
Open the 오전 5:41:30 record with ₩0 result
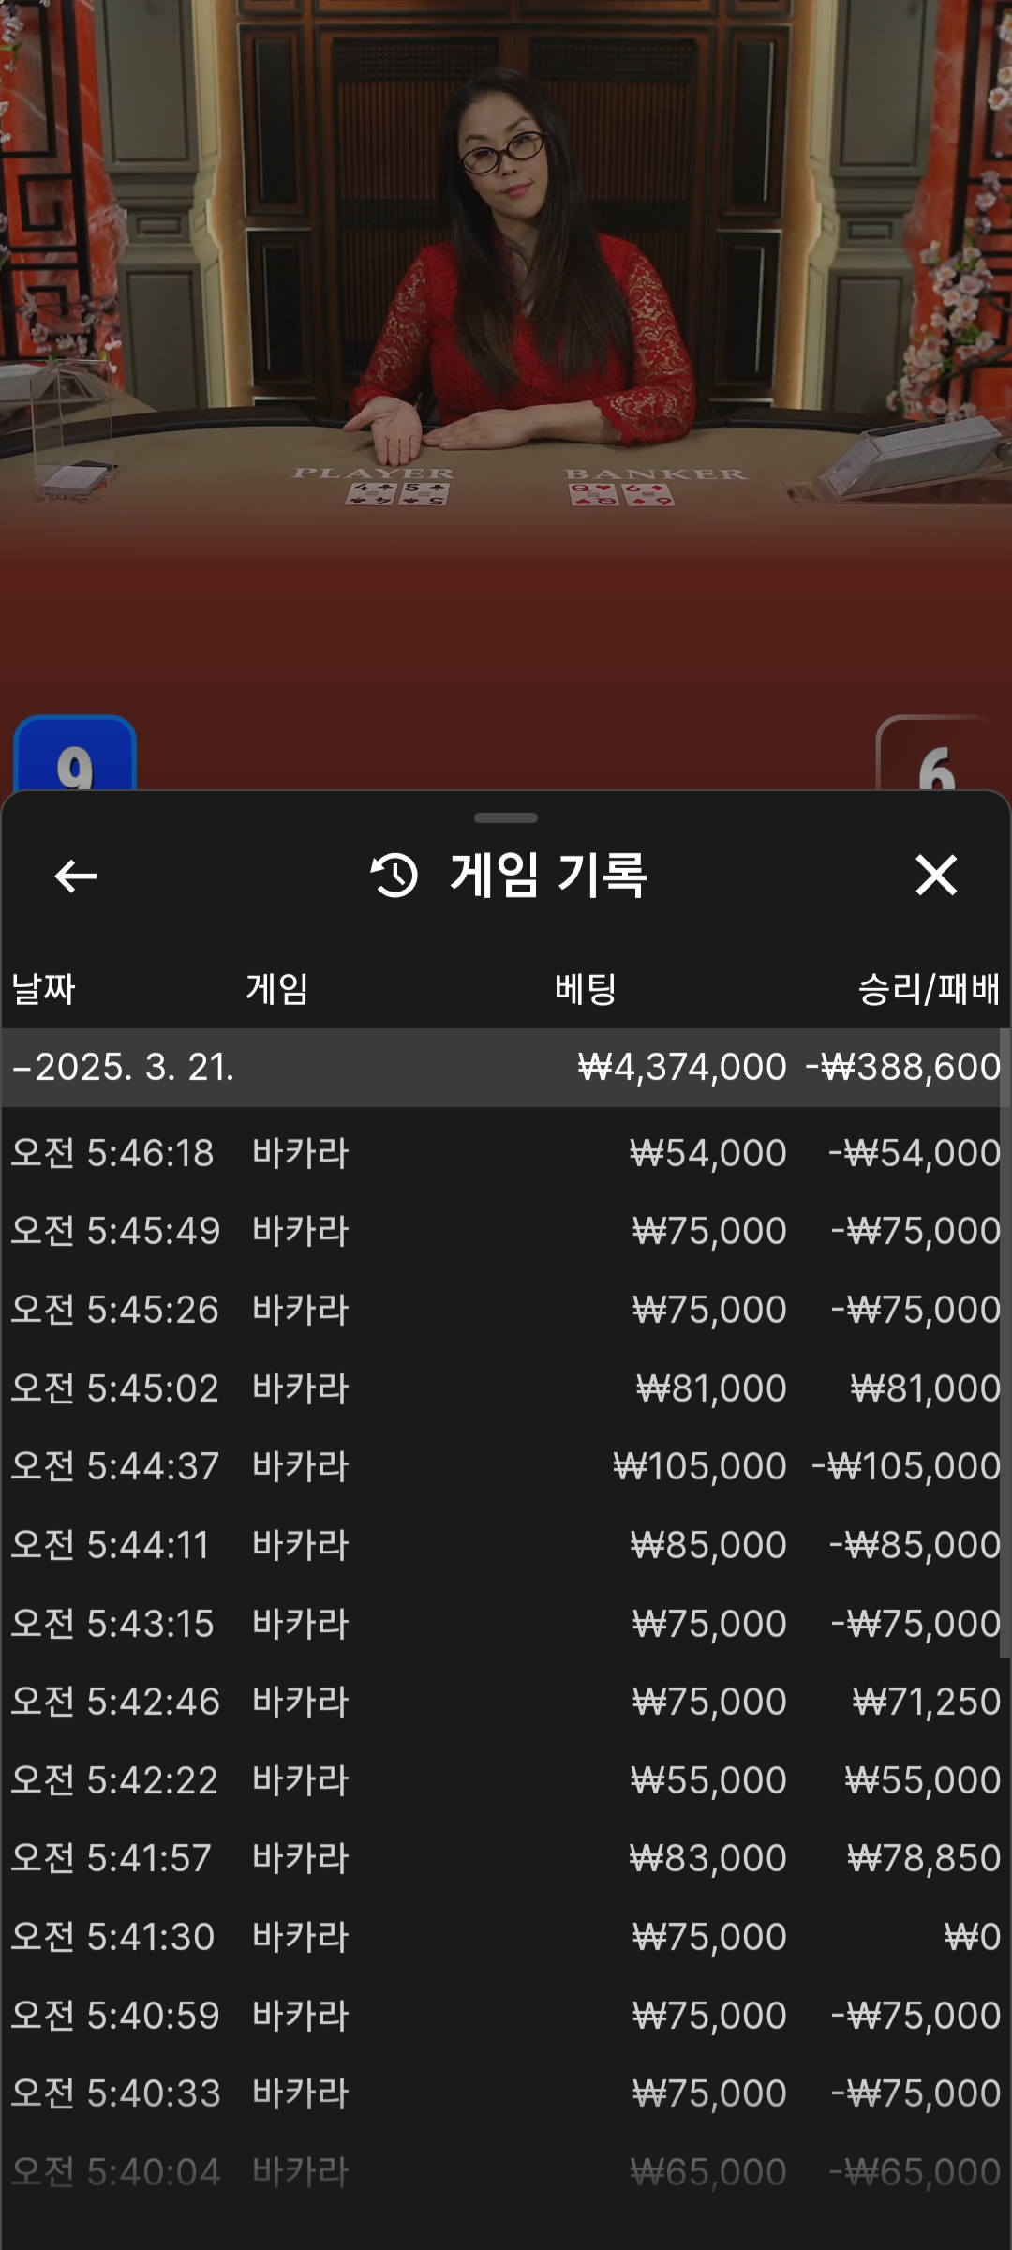[x=506, y=1937]
